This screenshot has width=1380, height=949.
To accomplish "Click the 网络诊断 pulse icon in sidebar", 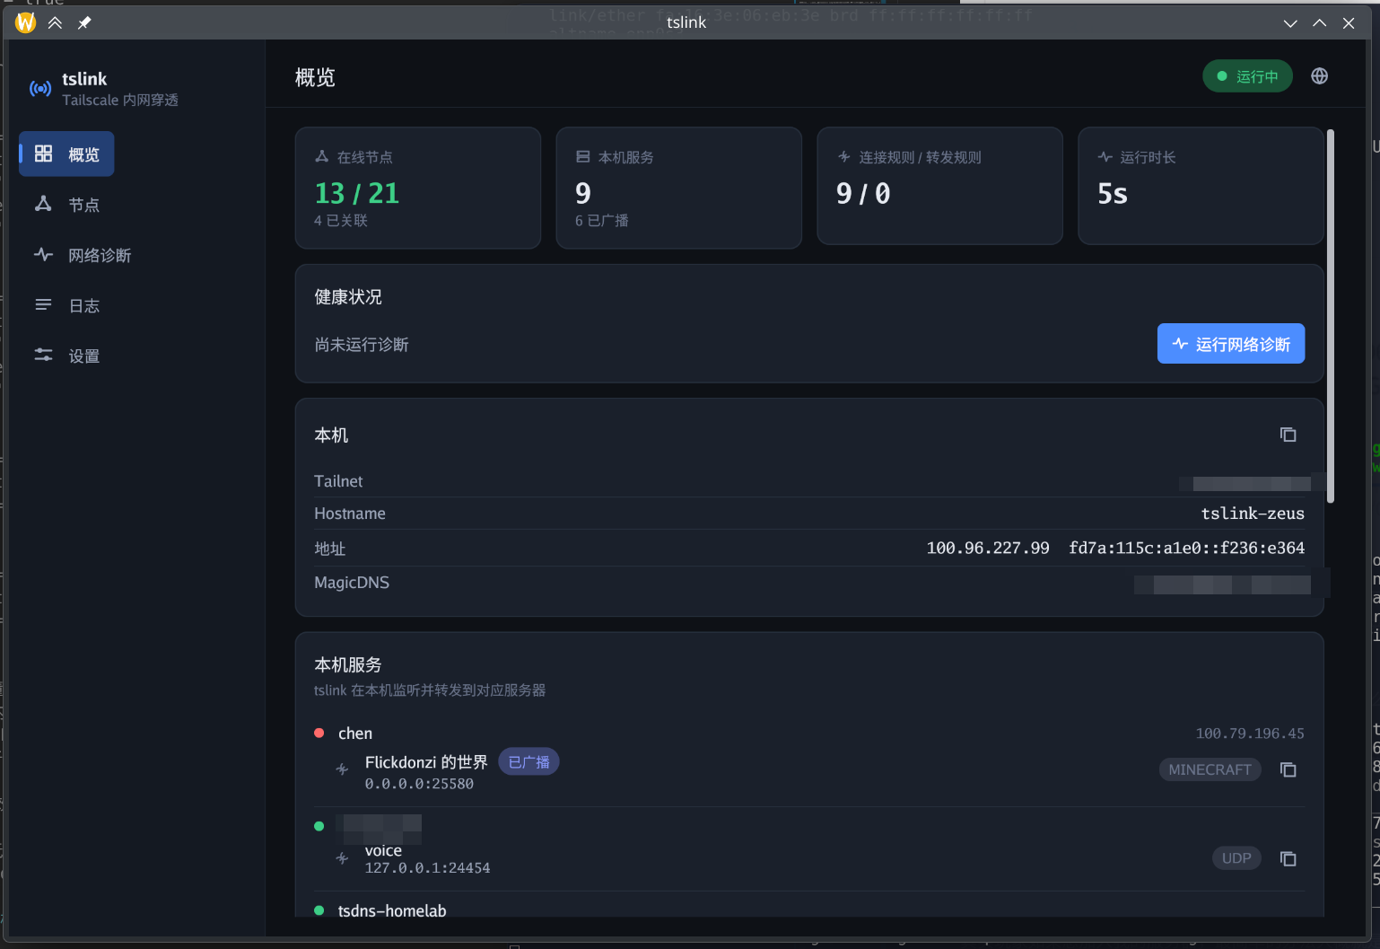I will (43, 254).
